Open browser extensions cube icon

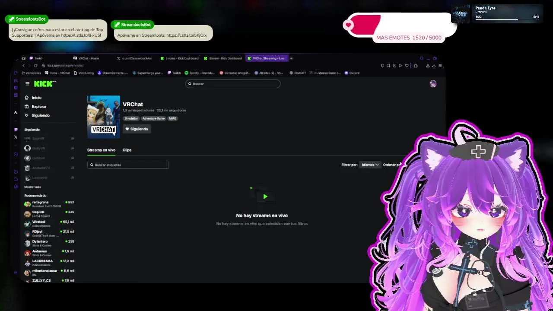(x=416, y=66)
